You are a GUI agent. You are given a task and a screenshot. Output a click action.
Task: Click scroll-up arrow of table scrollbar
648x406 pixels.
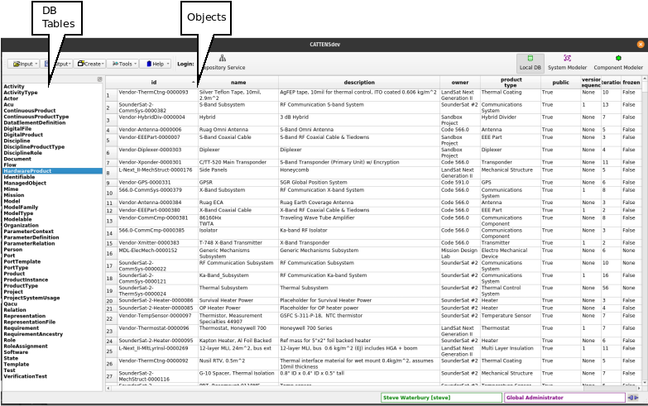pos(645,79)
